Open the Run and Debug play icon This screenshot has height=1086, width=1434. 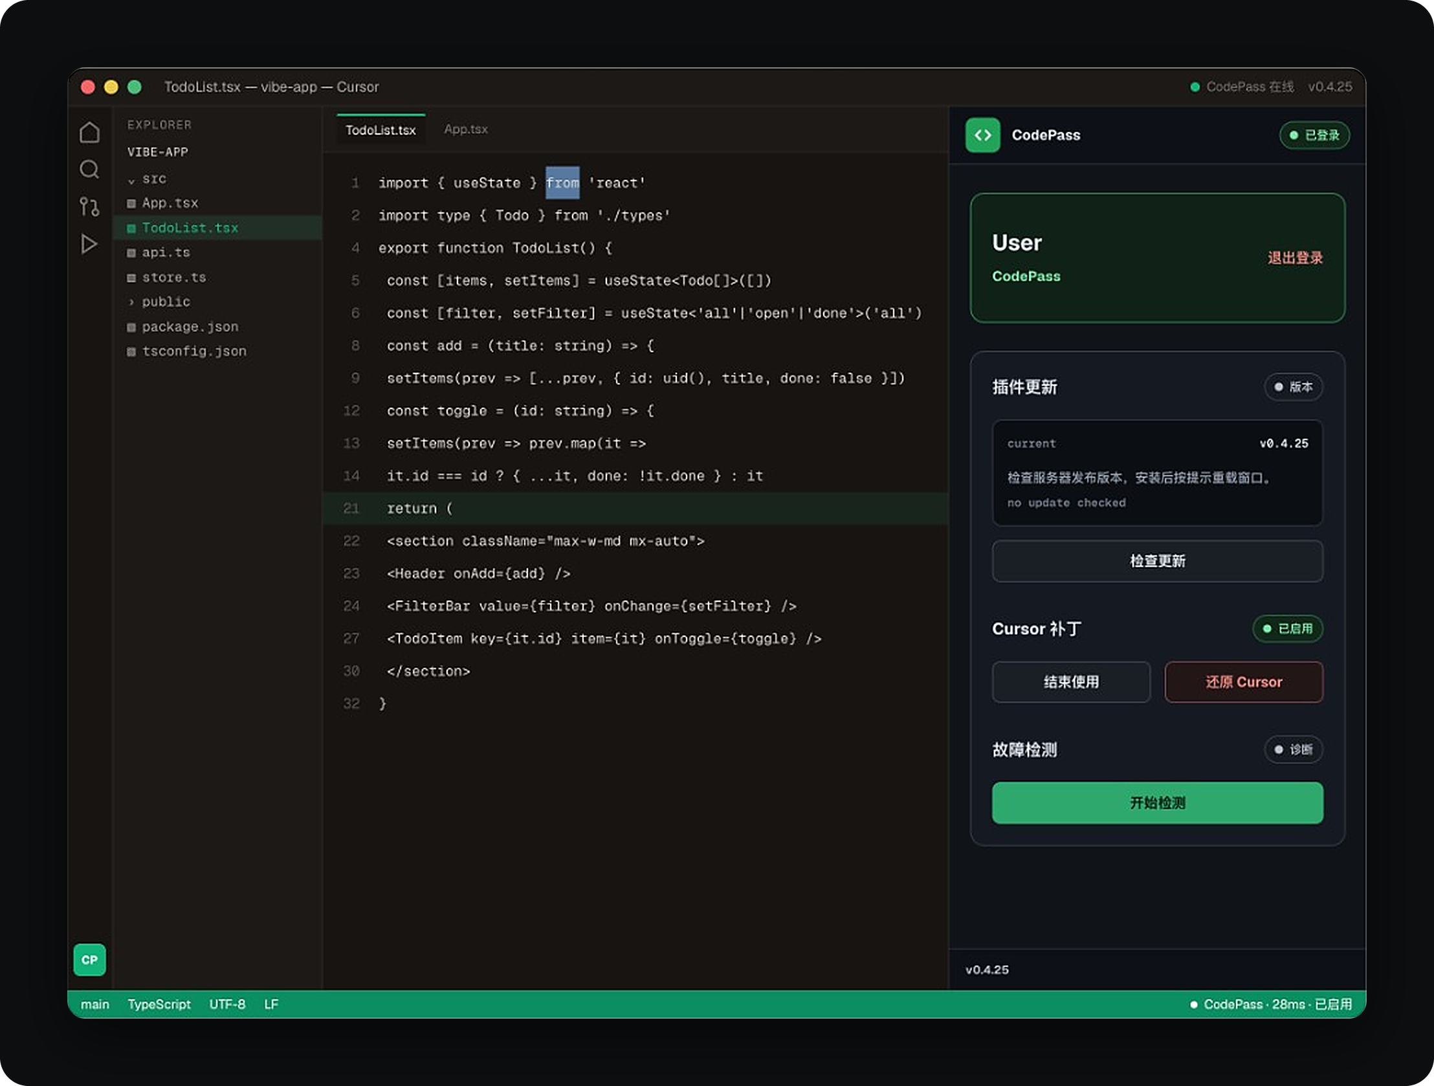[x=89, y=244]
